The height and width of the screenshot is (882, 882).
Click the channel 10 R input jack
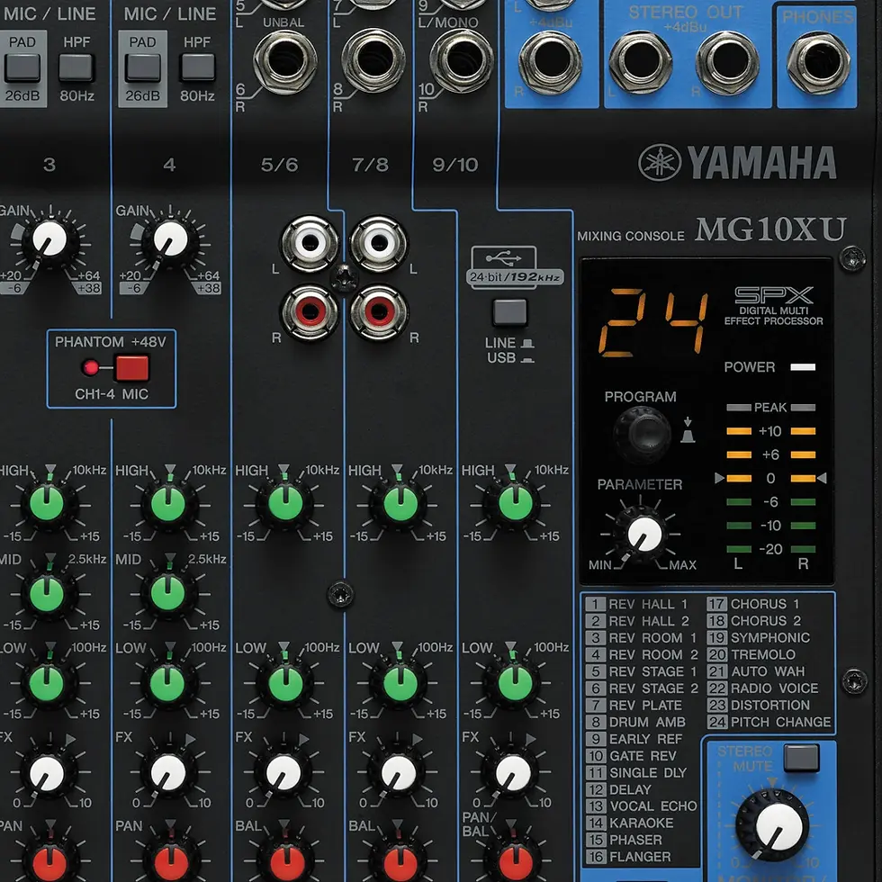click(462, 60)
